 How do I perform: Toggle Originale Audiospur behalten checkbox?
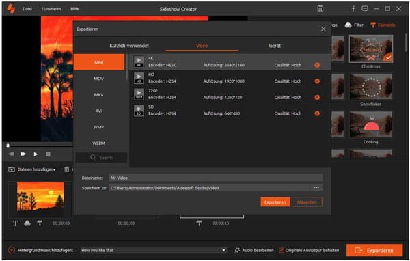point(282,250)
